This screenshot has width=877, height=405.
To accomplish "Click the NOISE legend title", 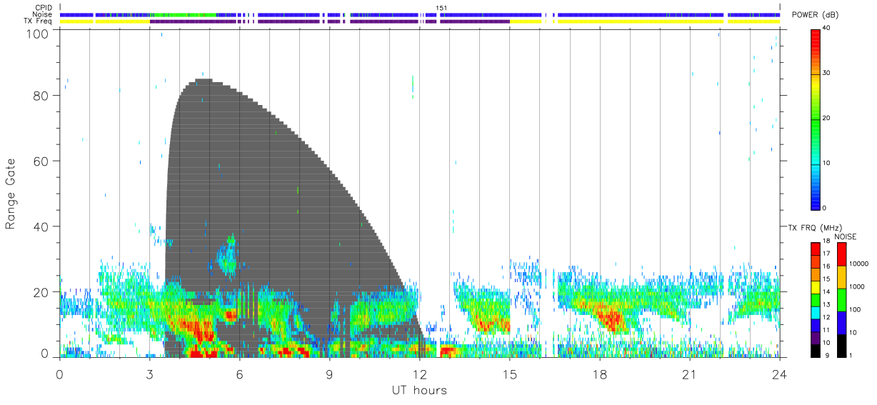I will (846, 236).
